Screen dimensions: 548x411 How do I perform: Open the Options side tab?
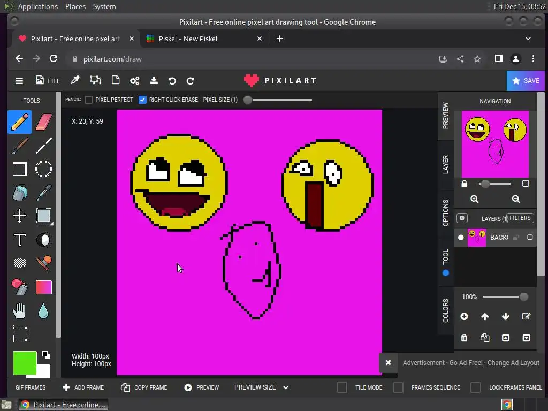[x=446, y=213]
